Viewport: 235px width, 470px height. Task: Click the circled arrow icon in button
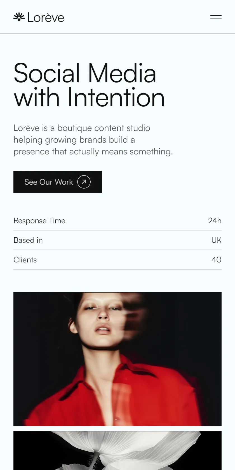(x=84, y=182)
